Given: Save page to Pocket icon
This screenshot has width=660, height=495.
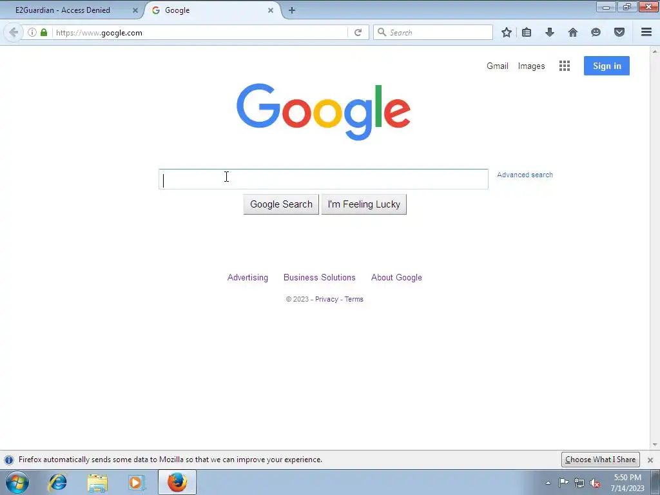Looking at the screenshot, I should click(x=619, y=32).
